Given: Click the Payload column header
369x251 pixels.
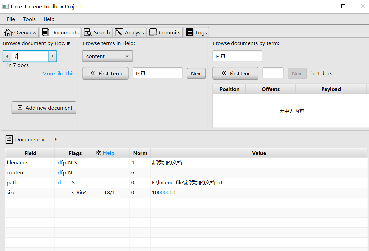Looking at the screenshot, I should coord(331,89).
